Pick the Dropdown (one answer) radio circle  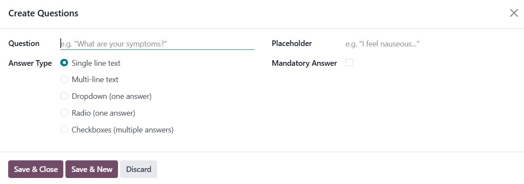[x=64, y=96]
